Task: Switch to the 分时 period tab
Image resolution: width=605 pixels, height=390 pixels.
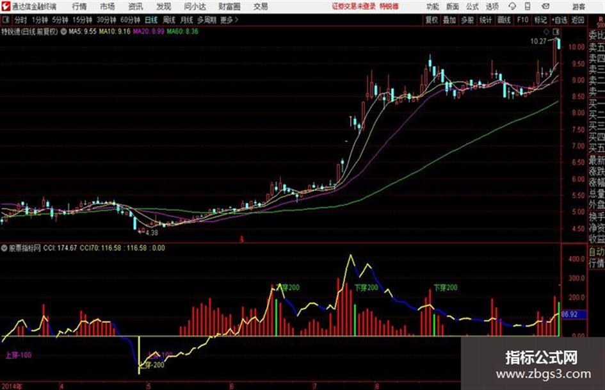Action: coord(20,20)
